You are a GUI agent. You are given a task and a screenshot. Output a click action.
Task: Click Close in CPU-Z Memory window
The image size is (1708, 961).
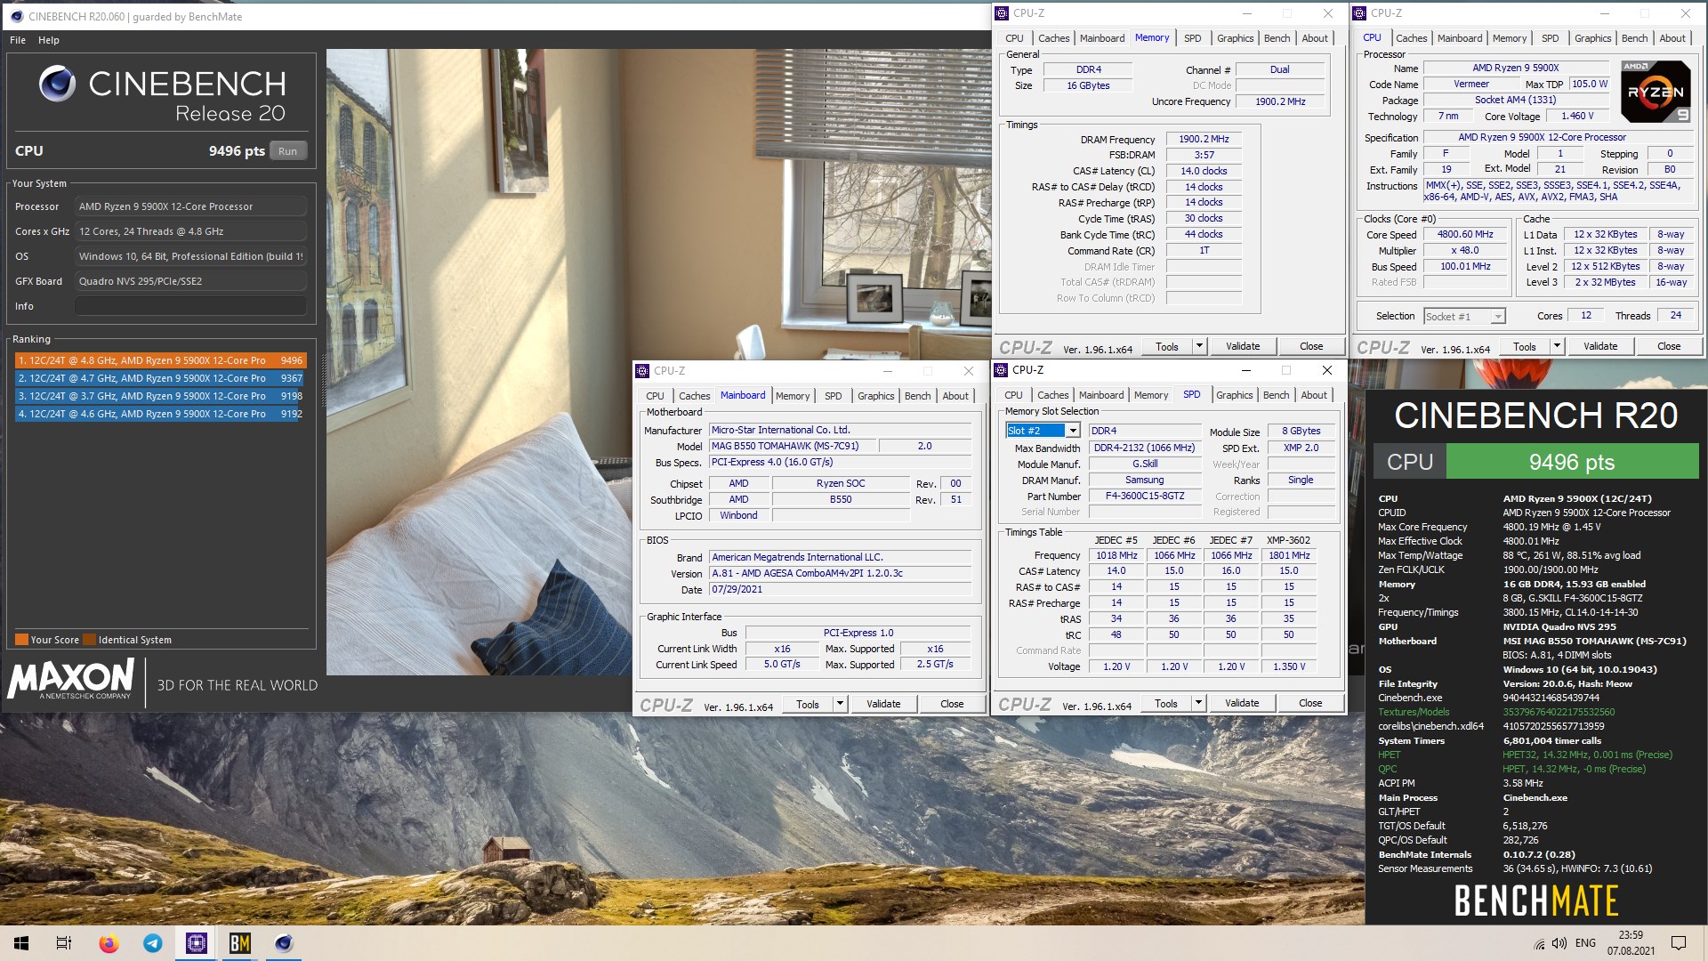pyautogui.click(x=1311, y=346)
